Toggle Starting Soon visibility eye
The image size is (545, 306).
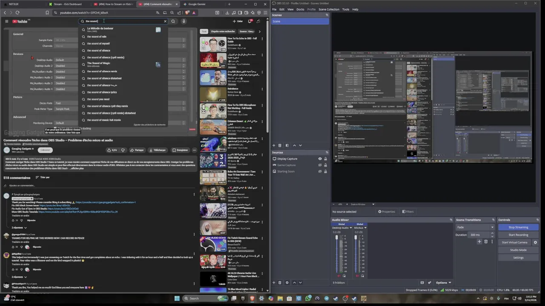point(320,171)
